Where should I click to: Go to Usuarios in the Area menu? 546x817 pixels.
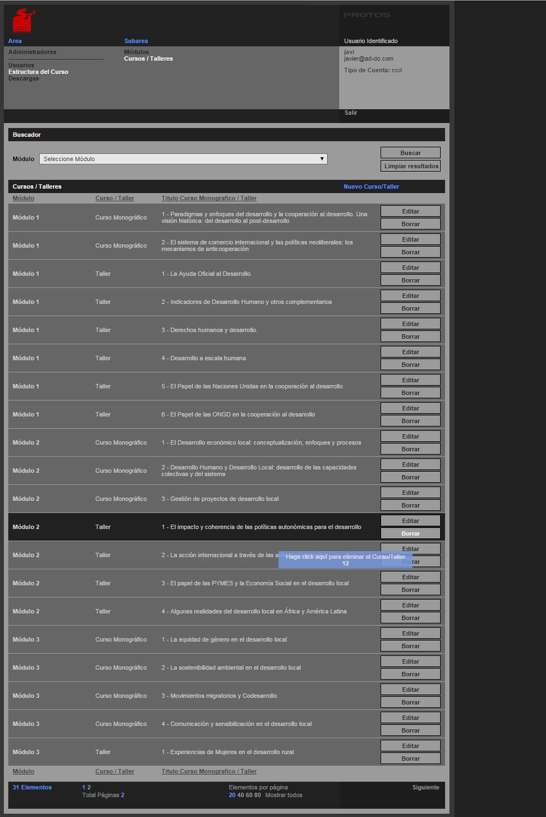(21, 65)
